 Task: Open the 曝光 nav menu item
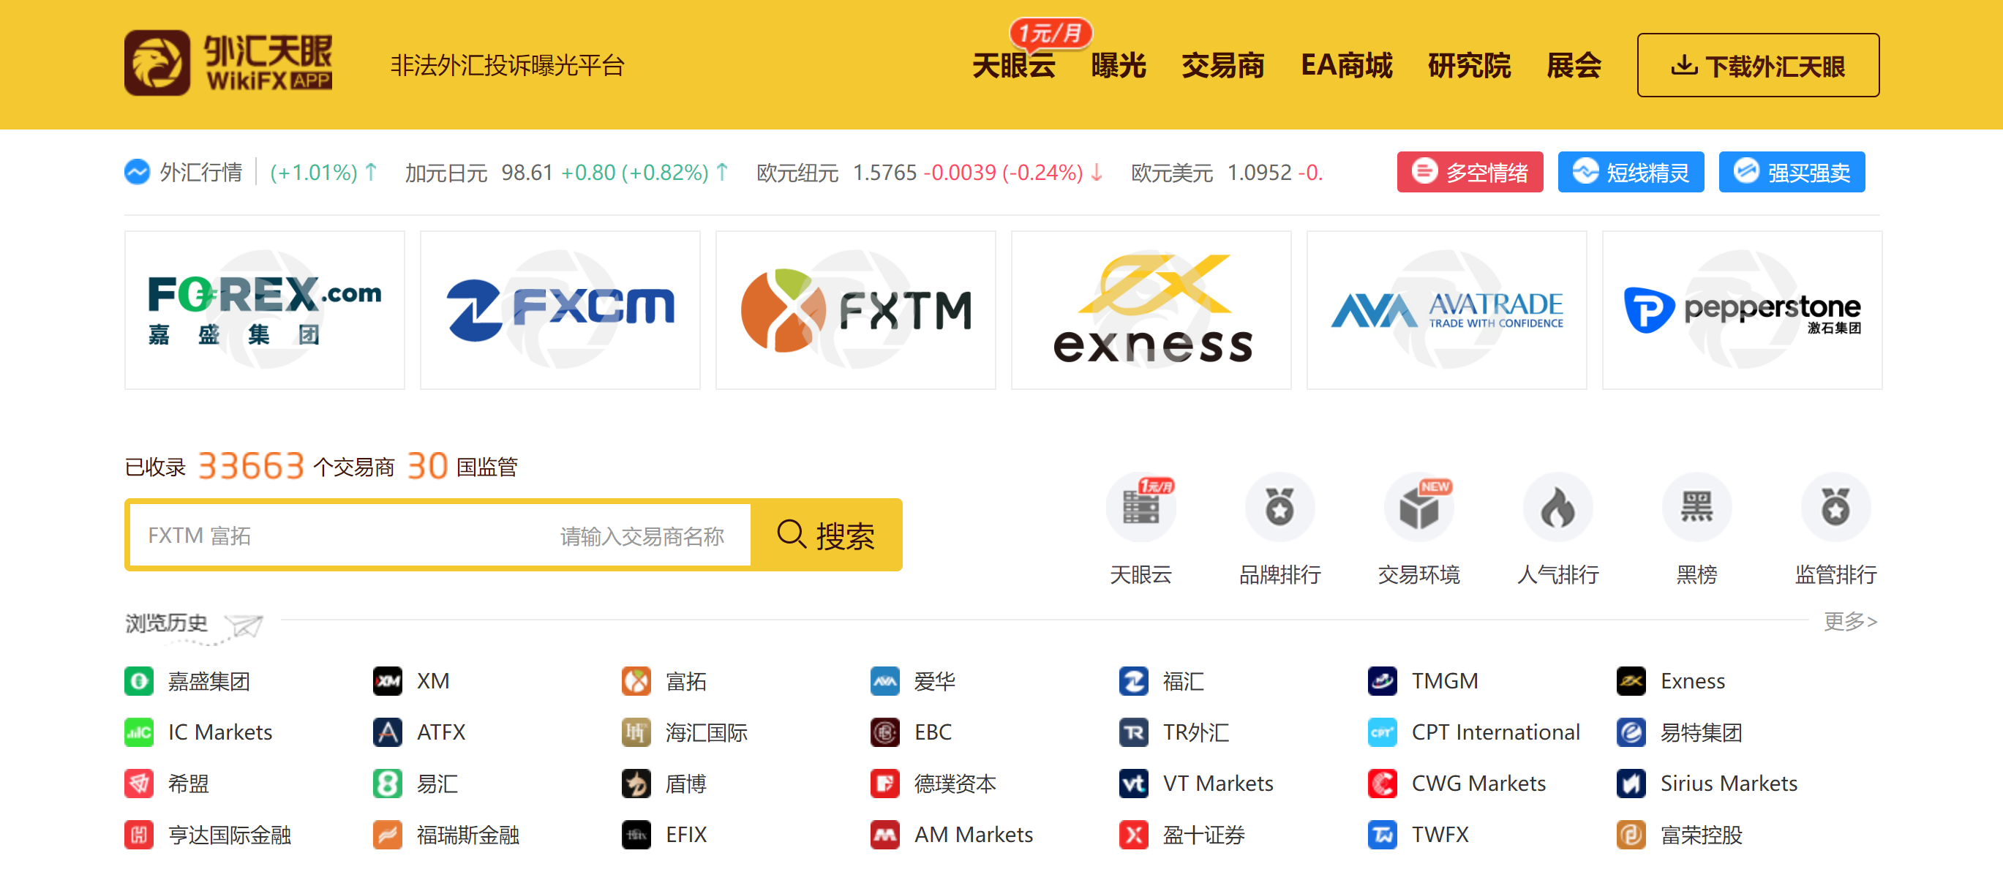(1118, 65)
